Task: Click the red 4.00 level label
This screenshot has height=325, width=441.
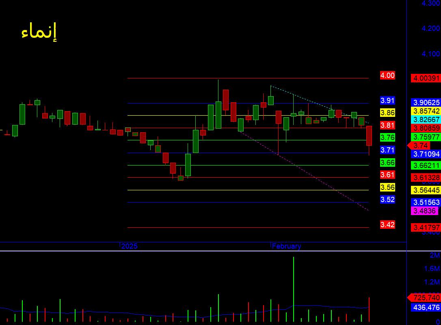Action: point(387,75)
